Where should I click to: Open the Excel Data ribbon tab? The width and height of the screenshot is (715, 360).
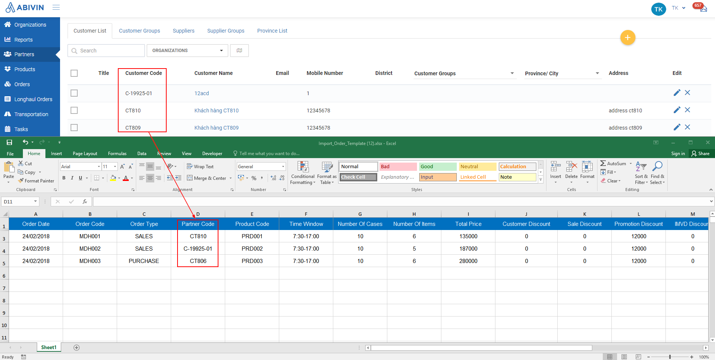[x=142, y=154]
